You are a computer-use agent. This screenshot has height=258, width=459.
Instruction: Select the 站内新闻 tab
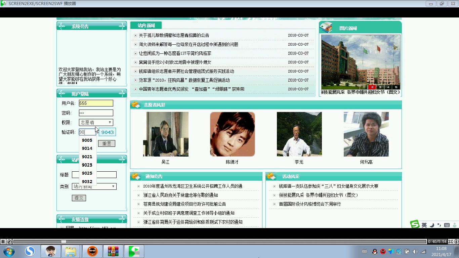(146, 26)
